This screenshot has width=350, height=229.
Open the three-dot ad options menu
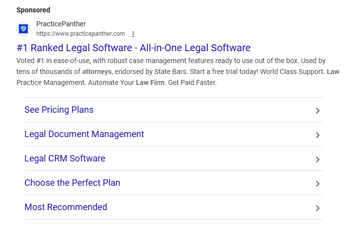(x=133, y=34)
